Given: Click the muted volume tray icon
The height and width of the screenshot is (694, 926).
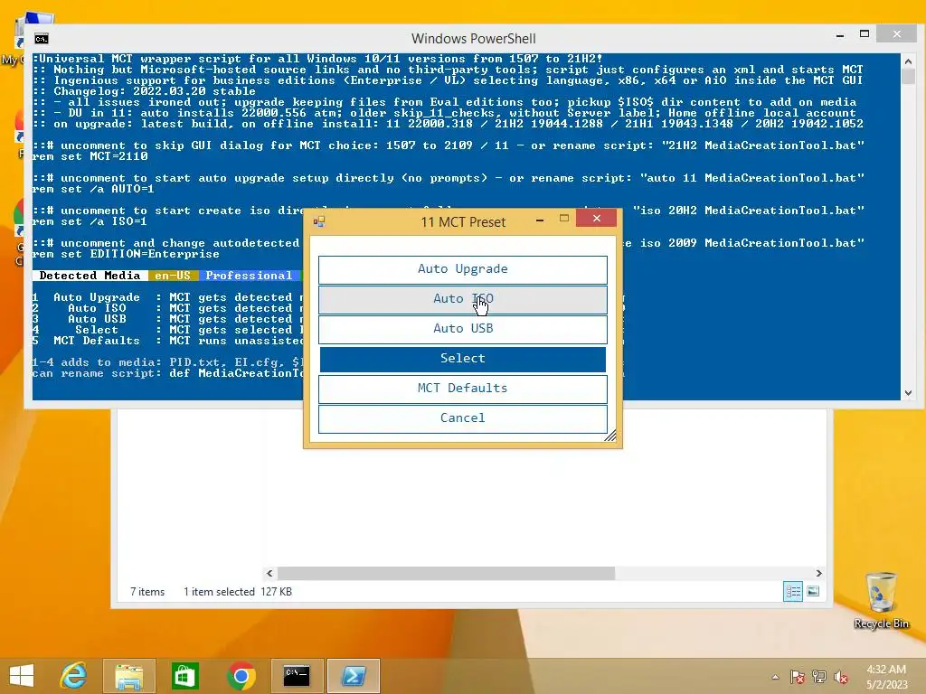Looking at the screenshot, I should (840, 677).
